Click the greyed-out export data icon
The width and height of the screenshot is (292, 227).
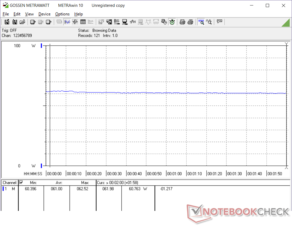pos(101,22)
